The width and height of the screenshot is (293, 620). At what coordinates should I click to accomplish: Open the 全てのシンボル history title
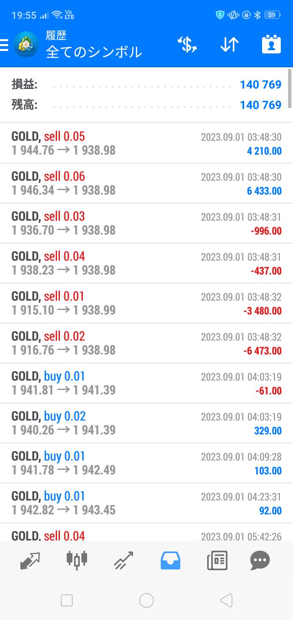coord(94,52)
